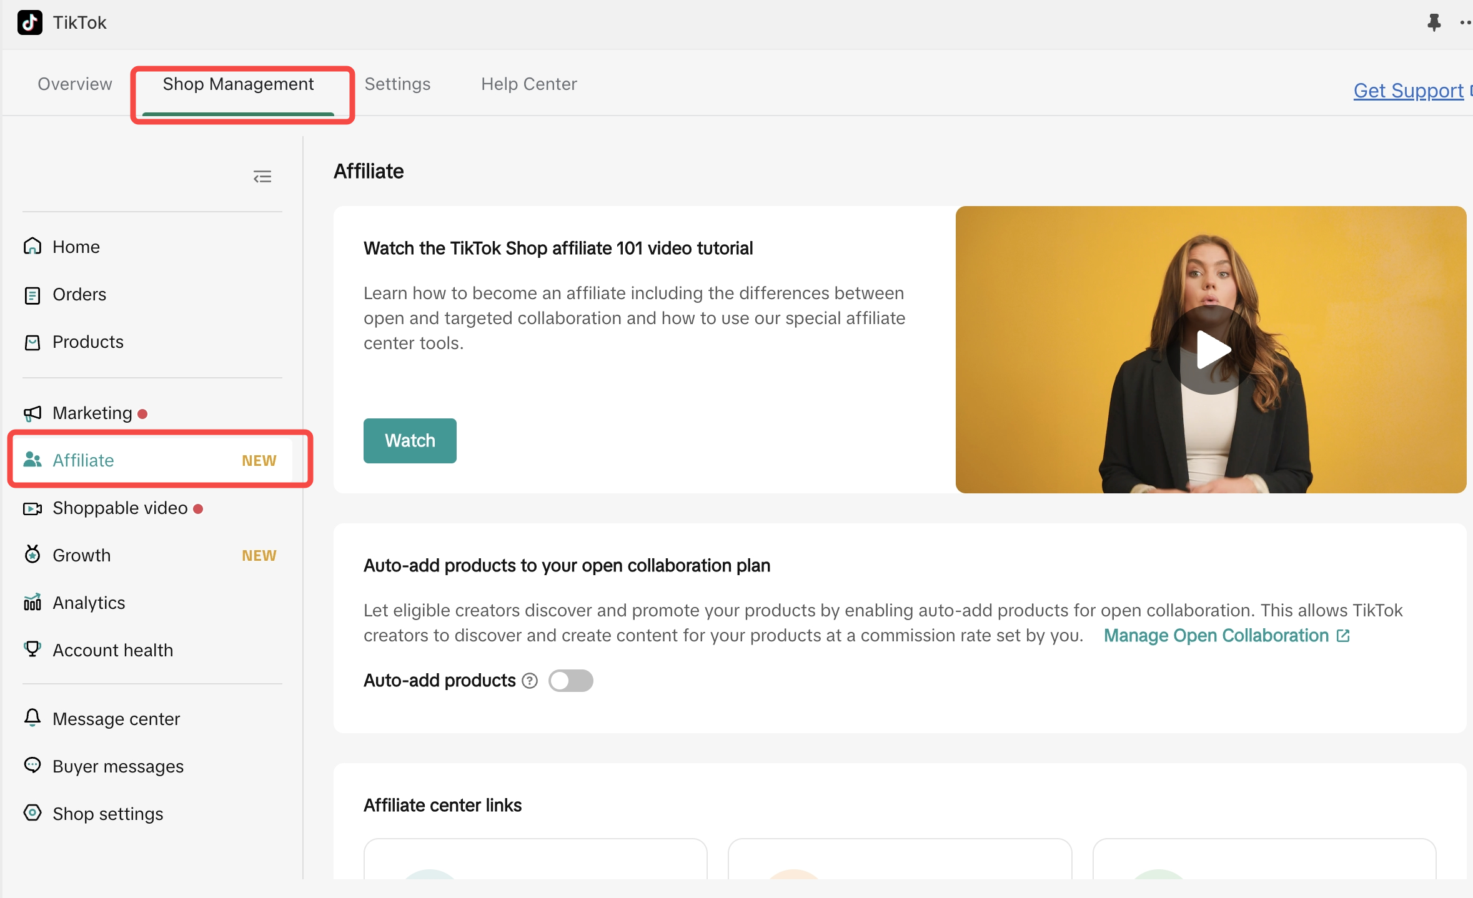Enable the Auto-add products toggle
This screenshot has height=898, width=1473.
(x=570, y=681)
